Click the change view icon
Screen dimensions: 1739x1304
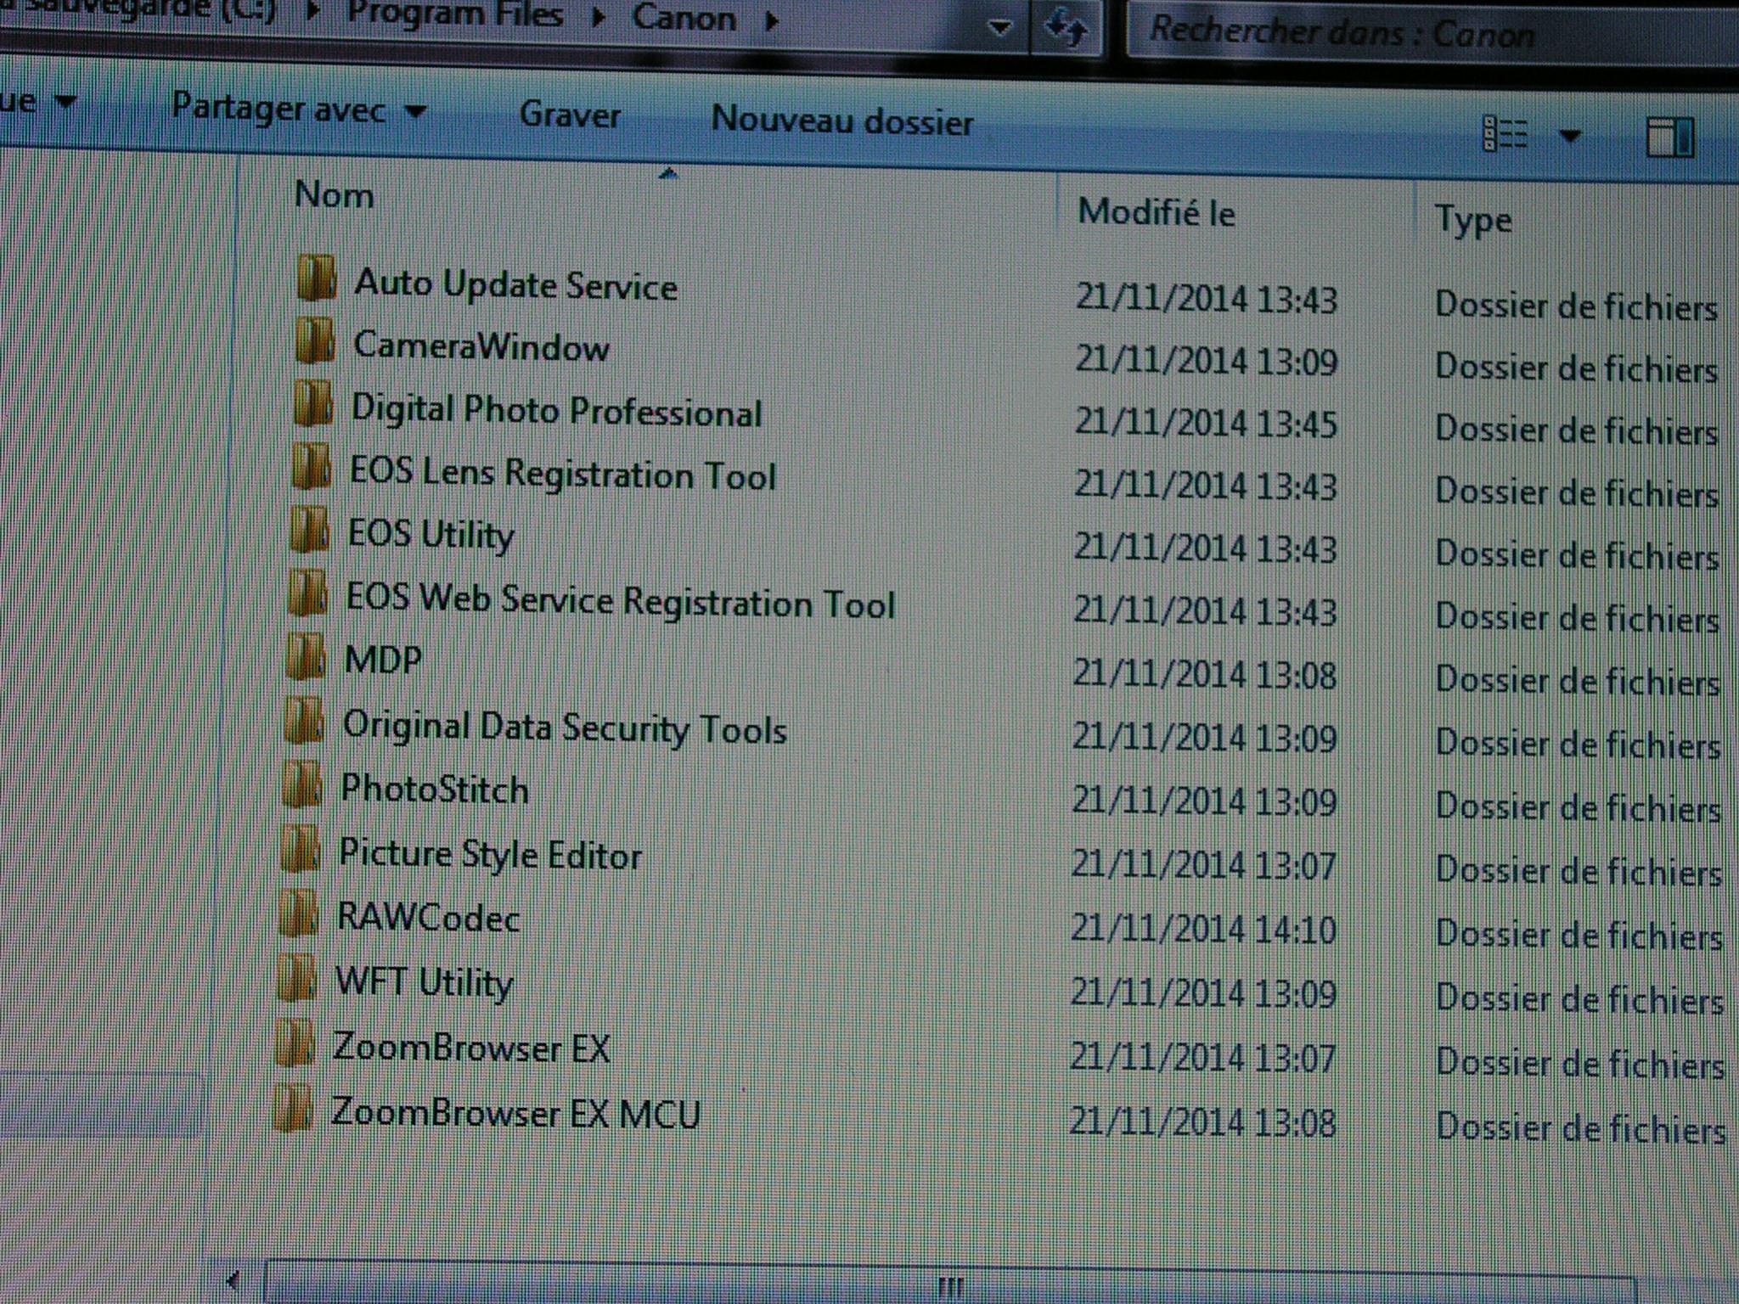[1505, 134]
